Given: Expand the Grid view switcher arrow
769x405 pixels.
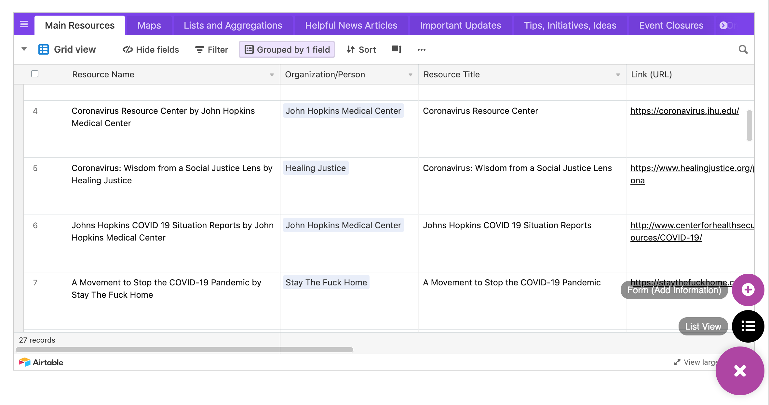Looking at the screenshot, I should tap(24, 49).
